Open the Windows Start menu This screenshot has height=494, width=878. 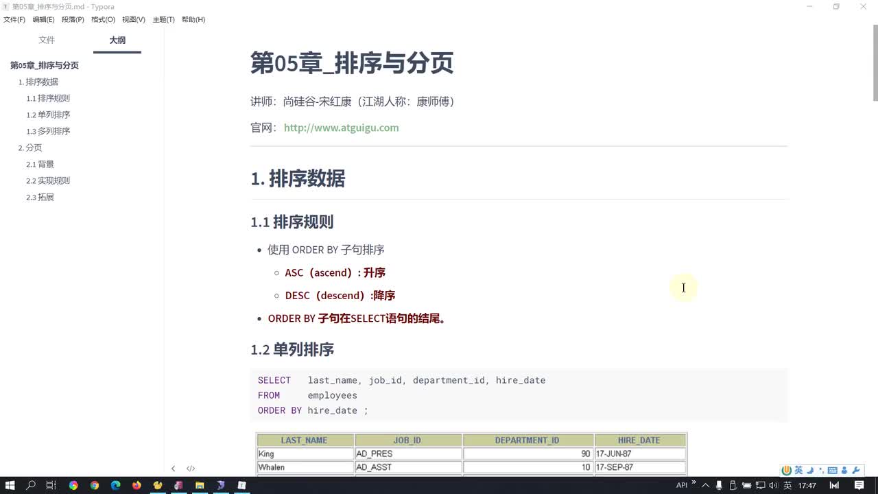click(x=10, y=485)
